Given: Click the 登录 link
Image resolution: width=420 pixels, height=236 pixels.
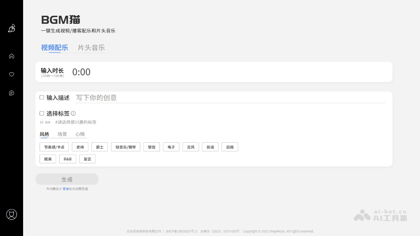Looking at the screenshot, I should coord(65,189).
